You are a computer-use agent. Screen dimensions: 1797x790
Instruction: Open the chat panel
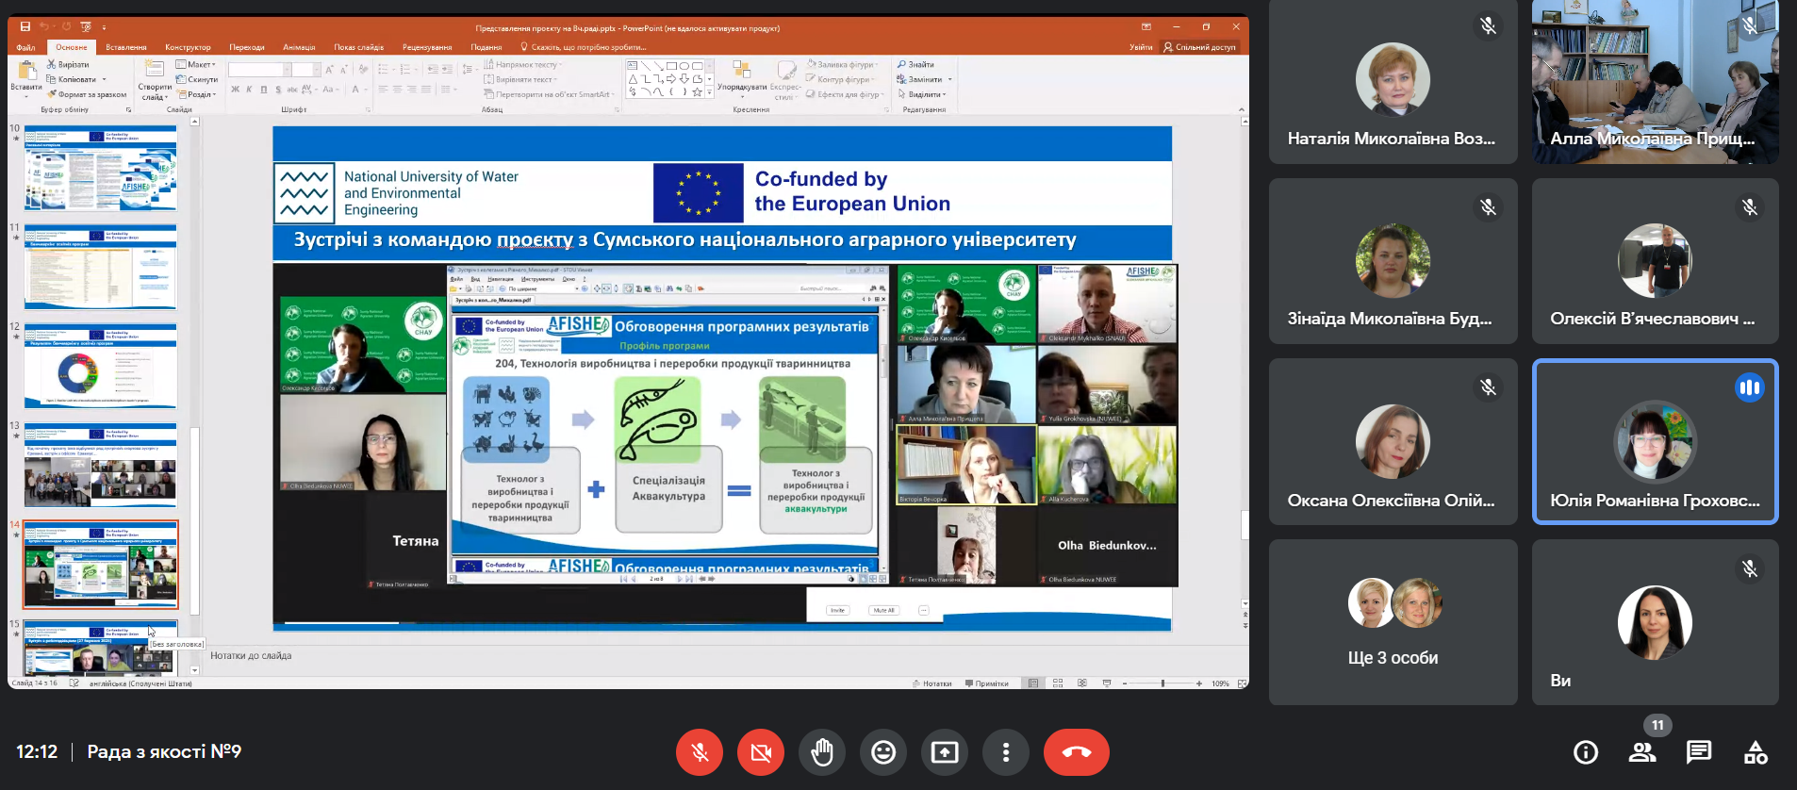pyautogui.click(x=1699, y=752)
